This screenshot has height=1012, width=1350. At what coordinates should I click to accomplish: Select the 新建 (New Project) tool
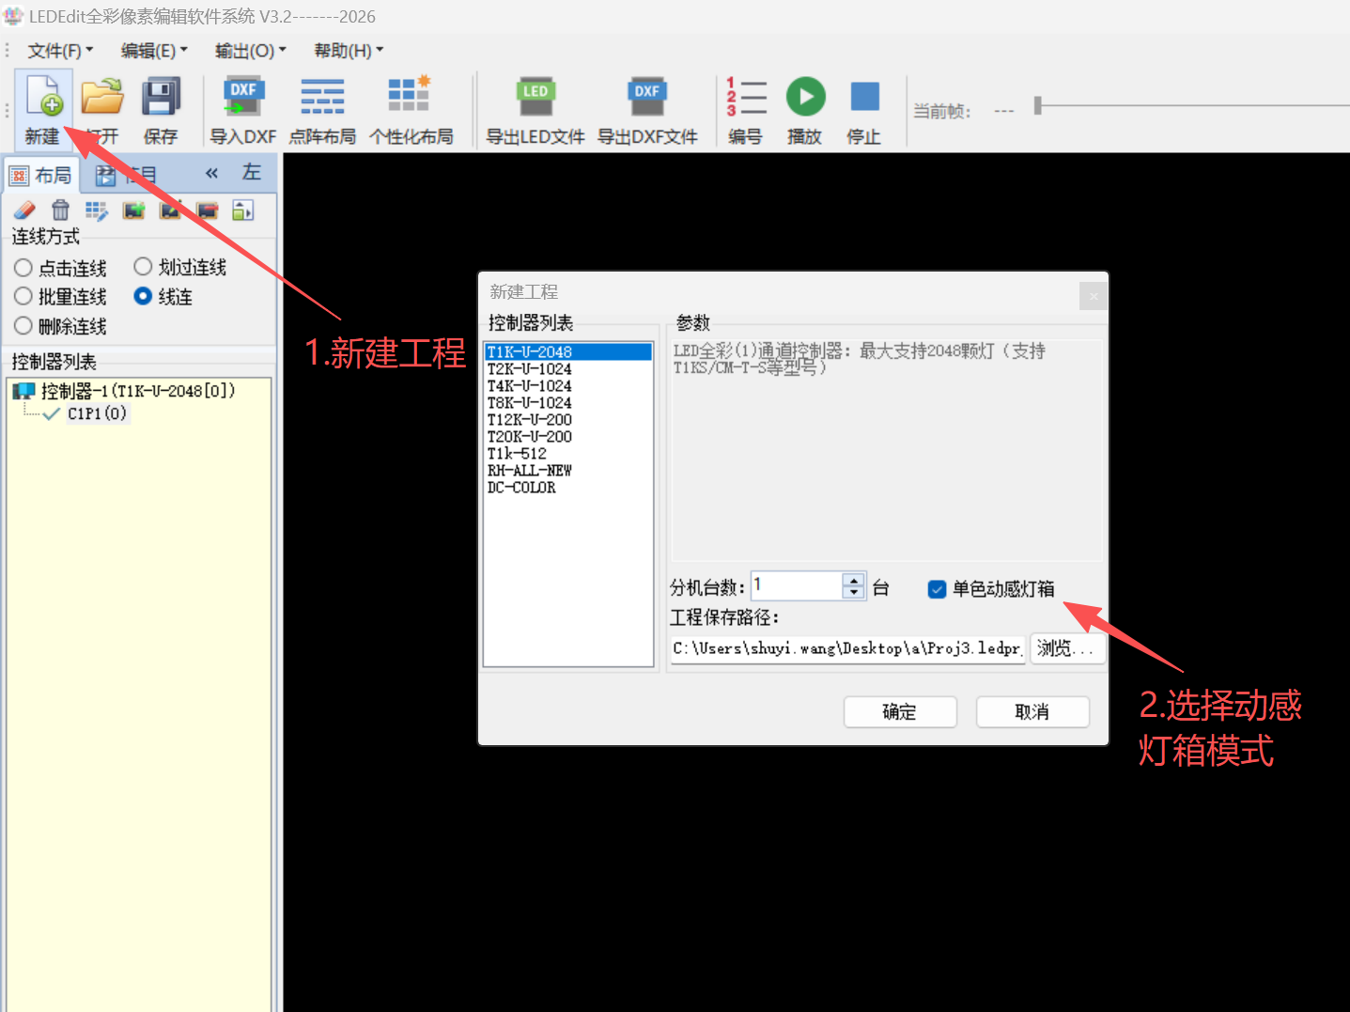click(x=43, y=108)
